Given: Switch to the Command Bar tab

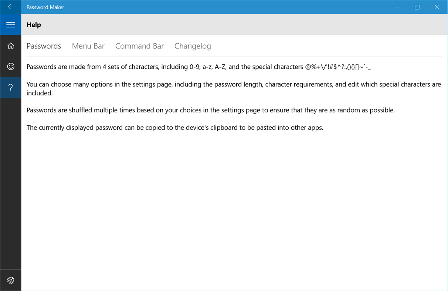Looking at the screenshot, I should (x=139, y=46).
